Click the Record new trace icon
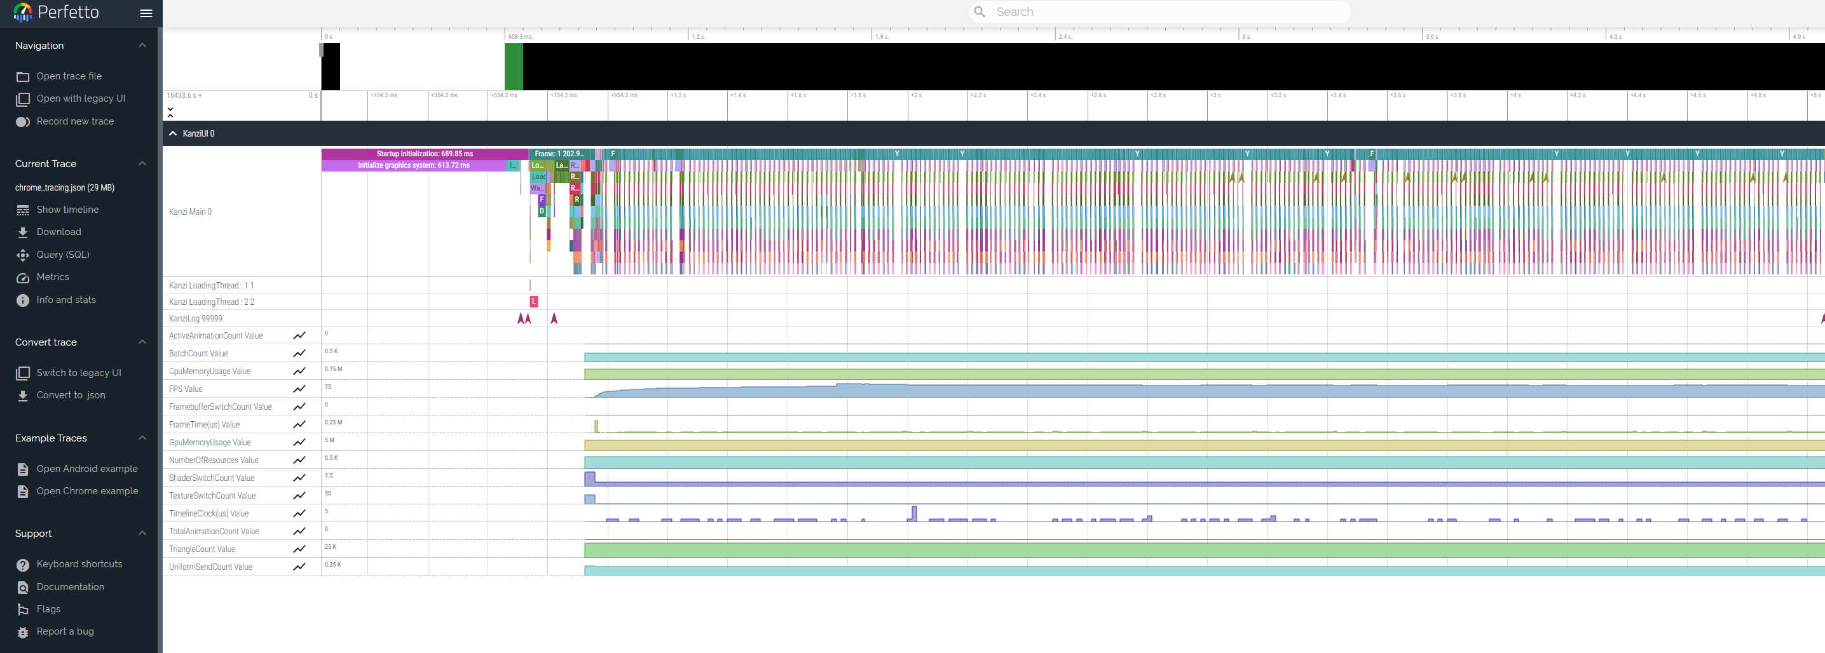This screenshot has width=1825, height=653. 23,122
